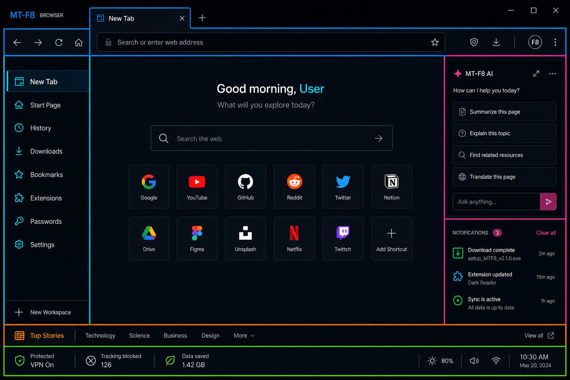Screen dimensions: 570x380
Task: Click the address bar input
Action: click(271, 42)
